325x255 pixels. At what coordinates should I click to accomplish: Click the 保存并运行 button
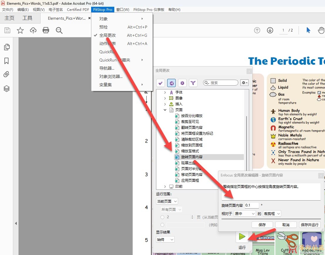tap(310, 225)
